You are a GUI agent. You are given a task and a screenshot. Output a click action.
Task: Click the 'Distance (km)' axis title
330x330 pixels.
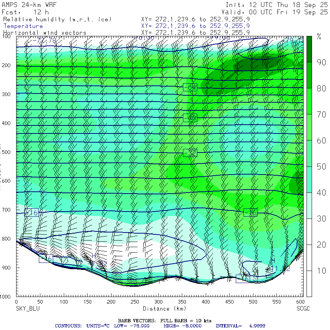(165, 309)
